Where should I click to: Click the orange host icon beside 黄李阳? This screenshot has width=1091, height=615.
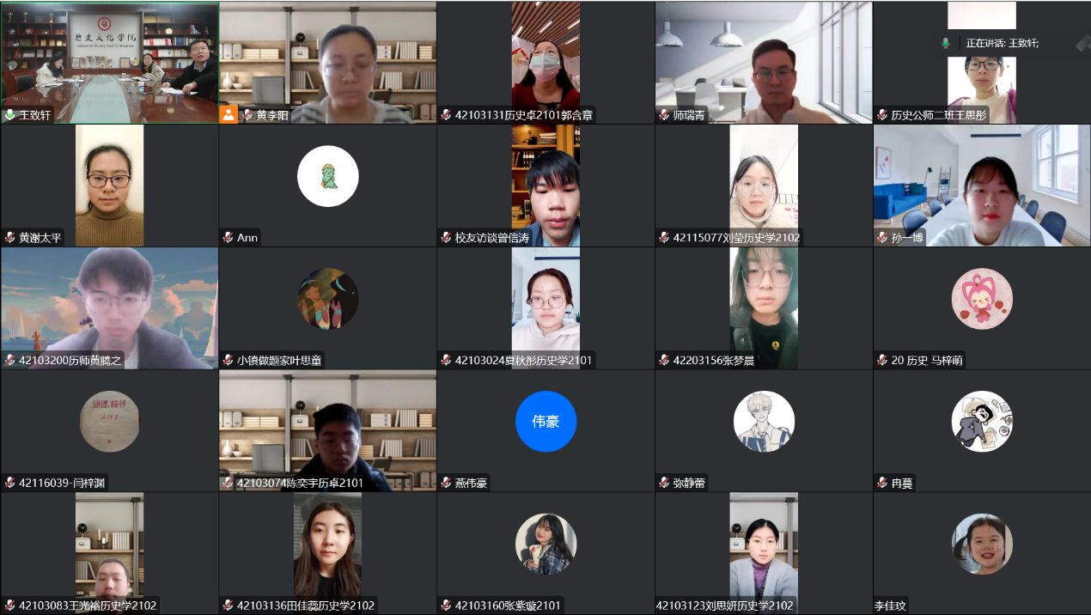coord(229,114)
